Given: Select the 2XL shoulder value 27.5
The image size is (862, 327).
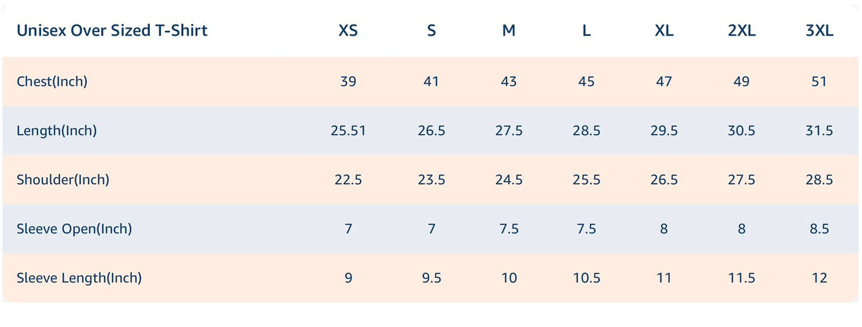Looking at the screenshot, I should (x=741, y=179).
